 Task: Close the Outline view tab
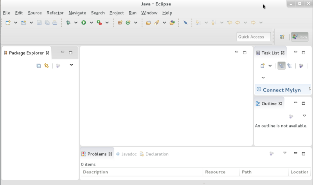pyautogui.click(x=281, y=104)
